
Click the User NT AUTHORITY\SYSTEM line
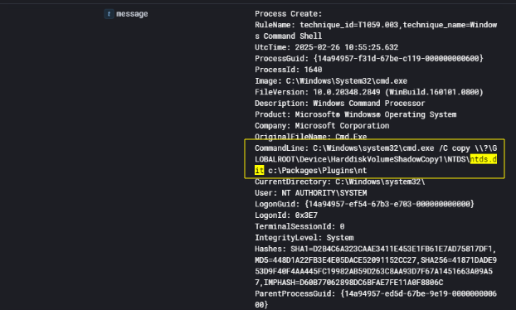point(310,192)
